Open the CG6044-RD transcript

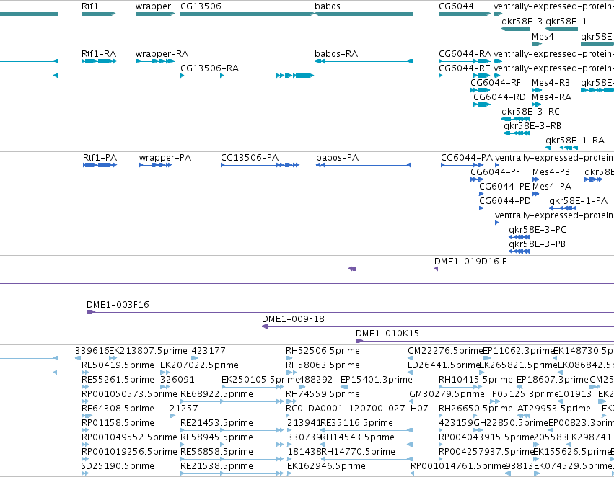tap(482, 104)
